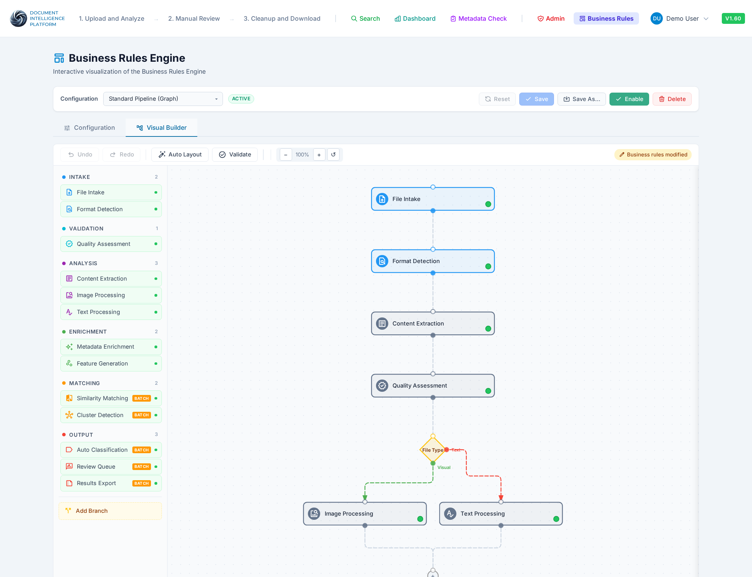Image resolution: width=752 pixels, height=577 pixels.
Task: Open Metadata Check
Action: point(479,19)
